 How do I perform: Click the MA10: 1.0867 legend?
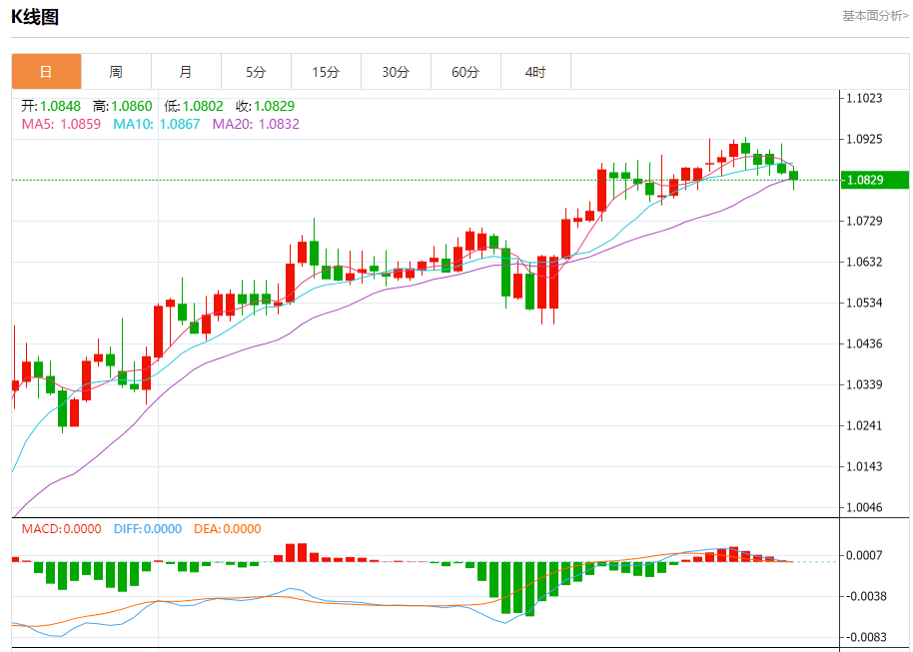coord(157,124)
